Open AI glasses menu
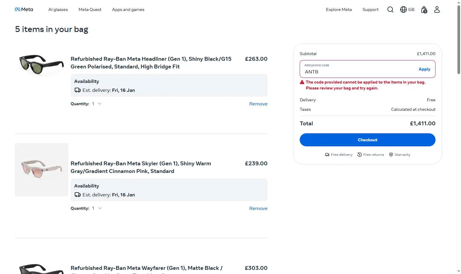Viewport: 461px width, 274px height. click(x=58, y=9)
